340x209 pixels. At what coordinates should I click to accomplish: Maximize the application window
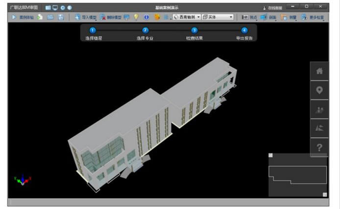[x=307, y=6]
